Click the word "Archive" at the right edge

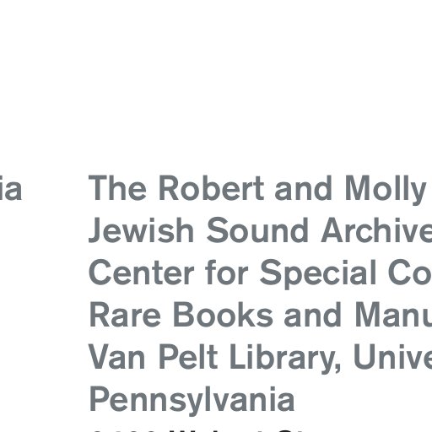click(377, 230)
